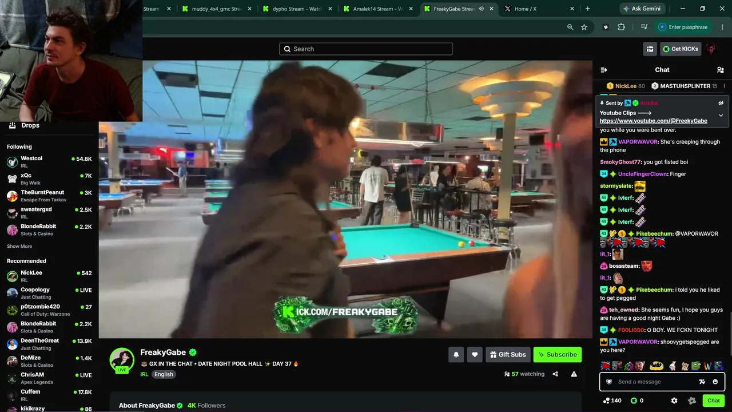Open sweatergxd channel in sidebar
Image resolution: width=732 pixels, height=412 pixels.
pyautogui.click(x=49, y=213)
